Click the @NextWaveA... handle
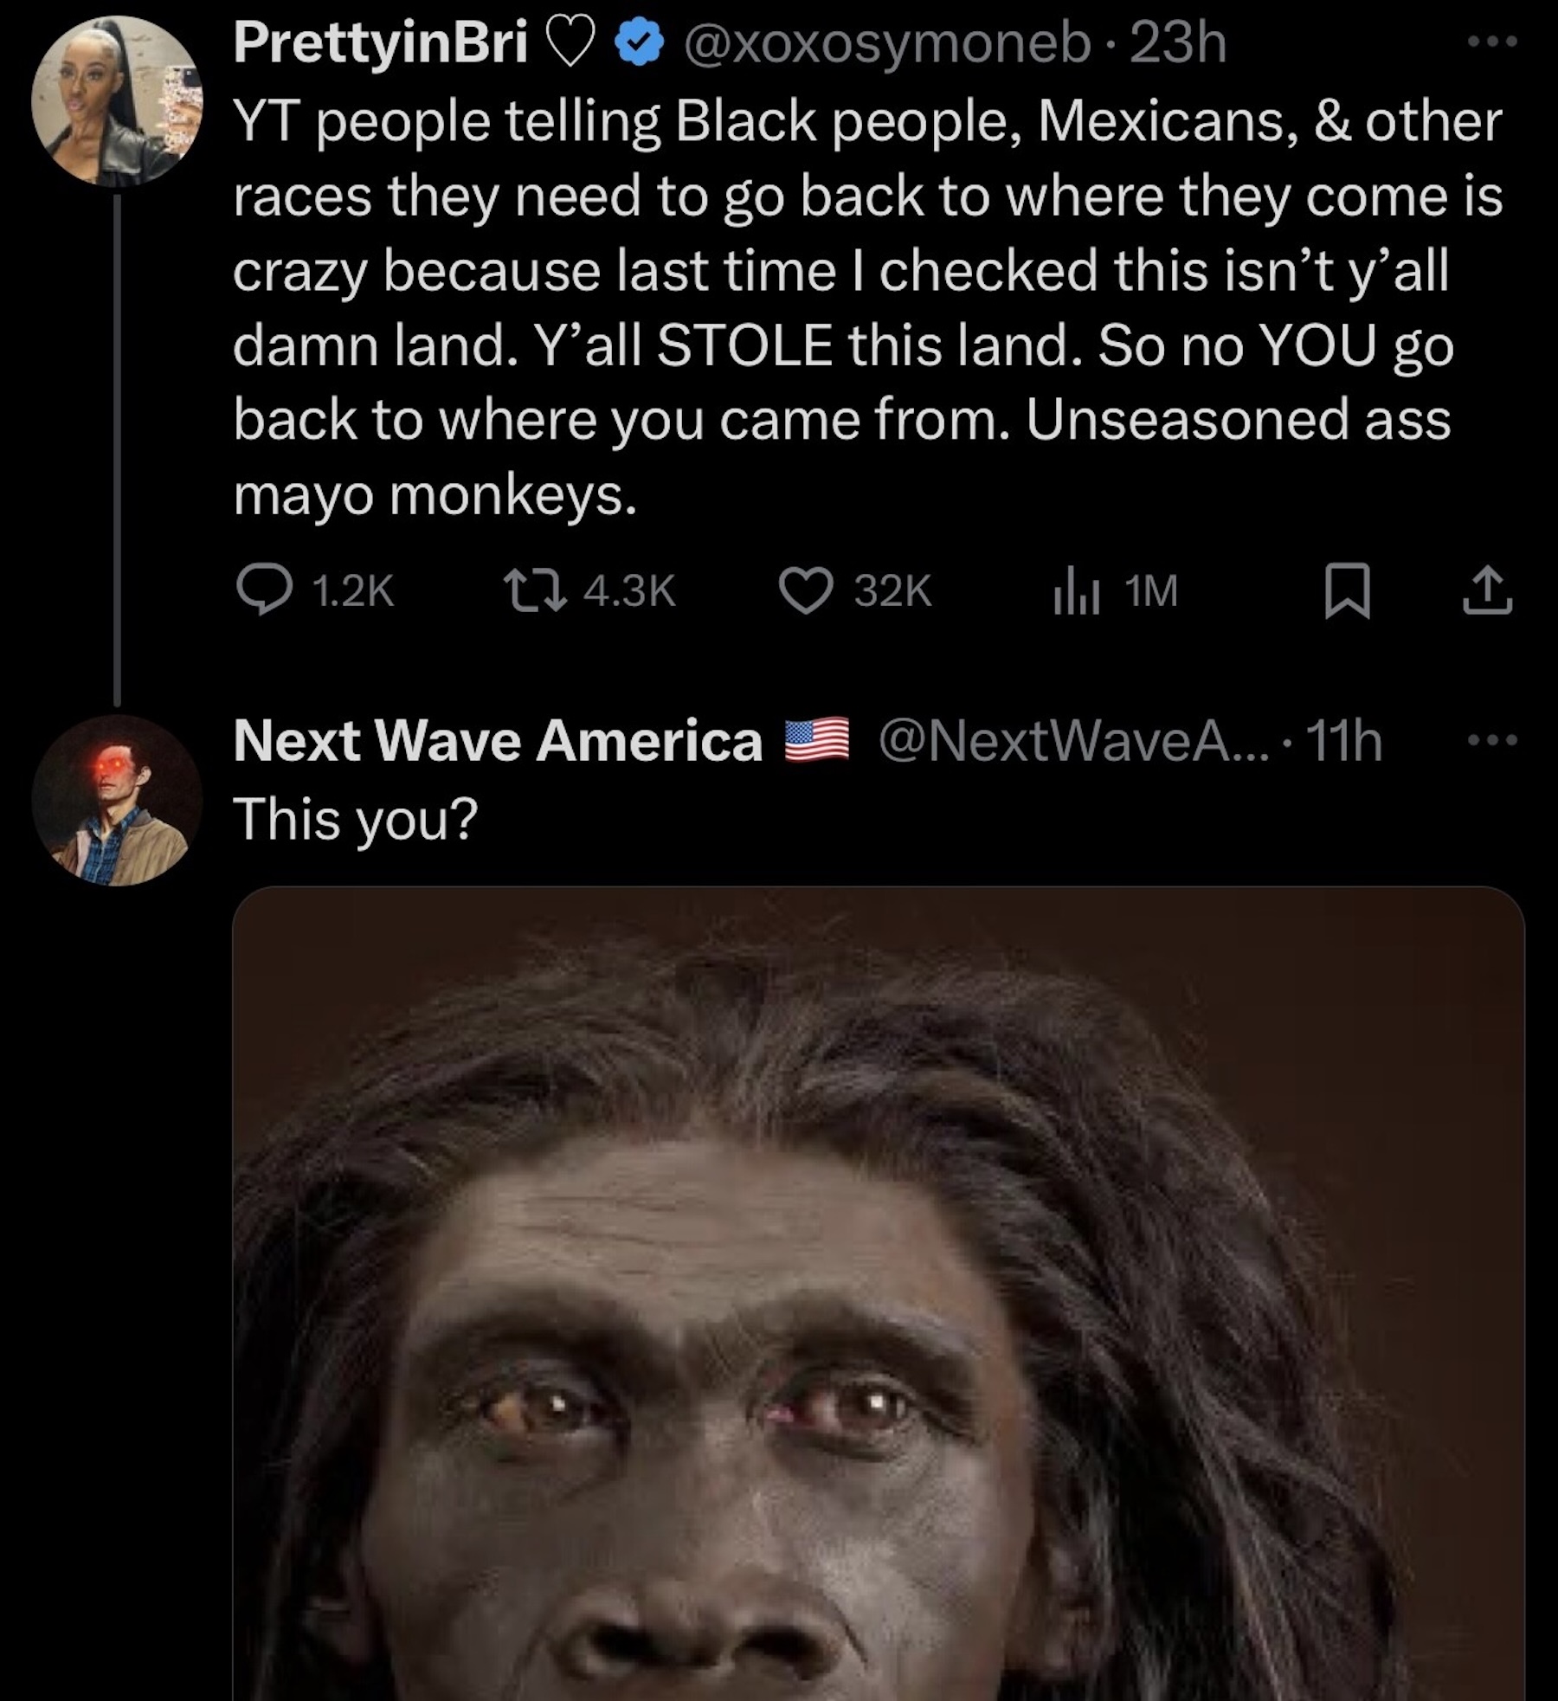Screen dimensions: 1558x1701 tap(1073, 741)
